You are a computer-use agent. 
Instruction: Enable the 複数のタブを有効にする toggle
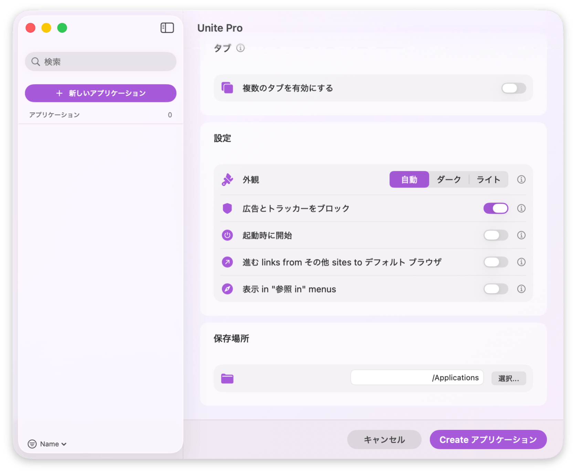point(513,88)
